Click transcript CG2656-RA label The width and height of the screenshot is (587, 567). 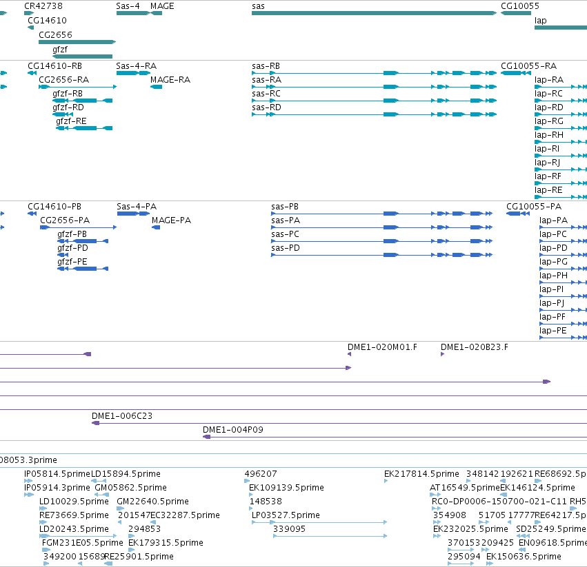pos(64,80)
